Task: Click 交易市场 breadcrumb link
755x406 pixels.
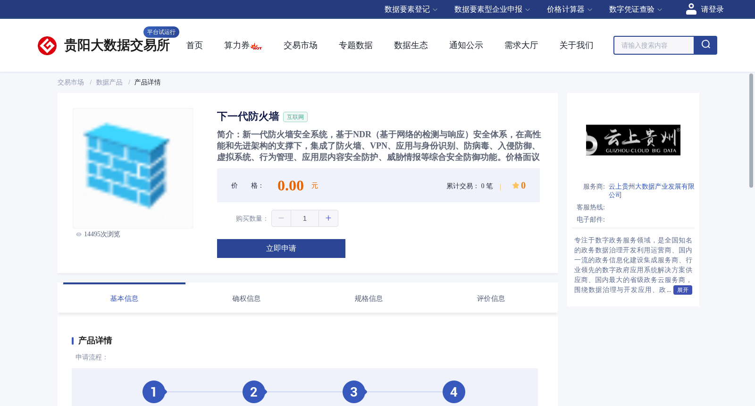Action: coord(71,83)
